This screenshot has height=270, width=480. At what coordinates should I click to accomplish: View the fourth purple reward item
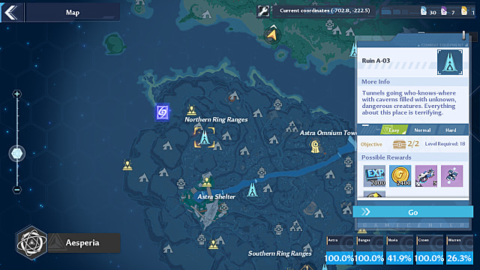click(x=451, y=176)
